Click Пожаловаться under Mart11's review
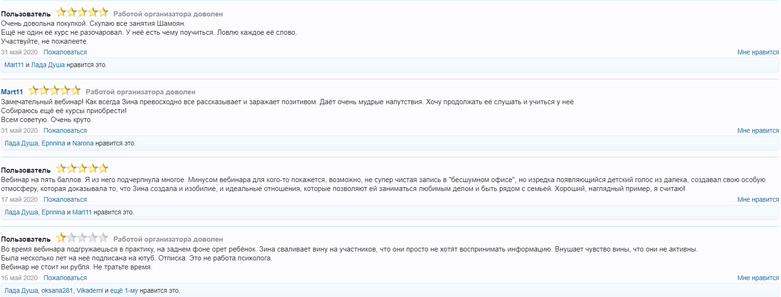The width and height of the screenshot is (781, 297). pos(65,130)
